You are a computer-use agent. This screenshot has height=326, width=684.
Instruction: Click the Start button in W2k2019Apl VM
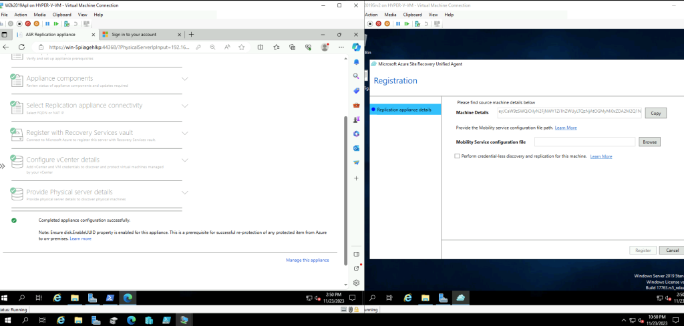[5, 298]
